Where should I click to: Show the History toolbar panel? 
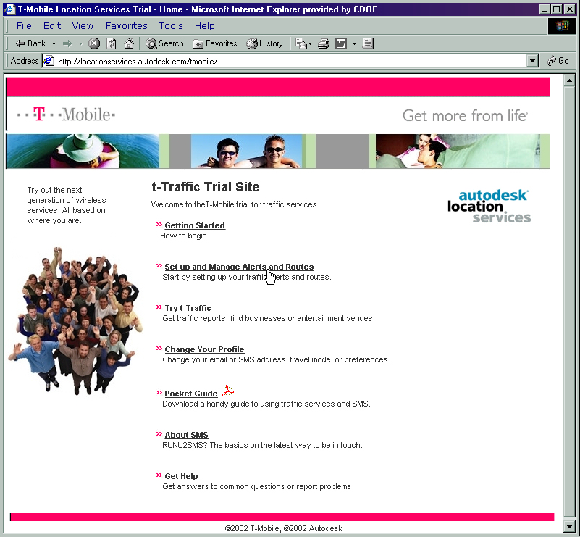point(265,43)
